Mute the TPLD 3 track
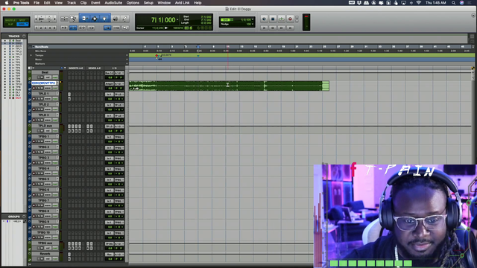477x268 pixels. (x=42, y=120)
